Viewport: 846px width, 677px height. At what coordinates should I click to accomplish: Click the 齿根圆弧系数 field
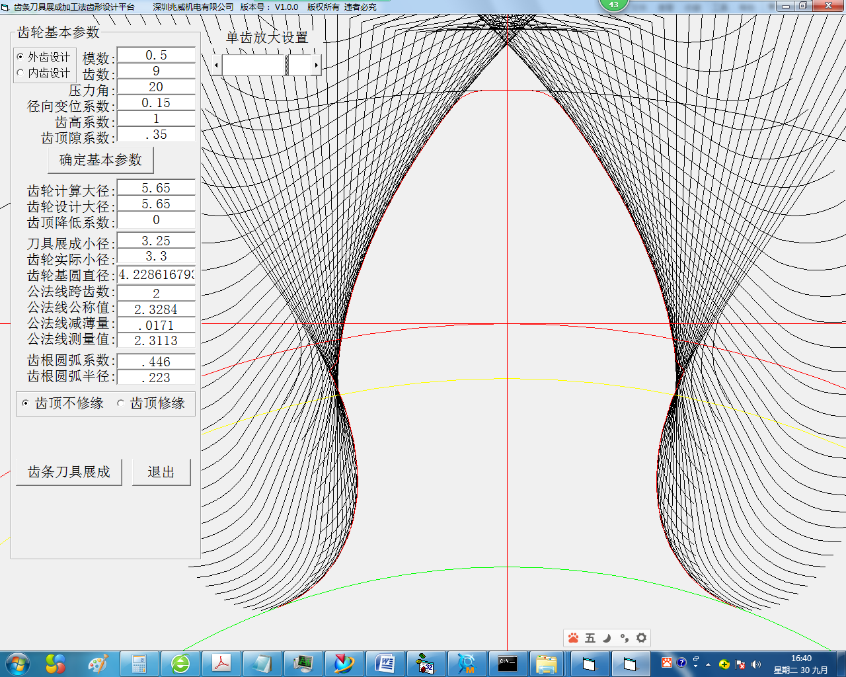coord(156,362)
